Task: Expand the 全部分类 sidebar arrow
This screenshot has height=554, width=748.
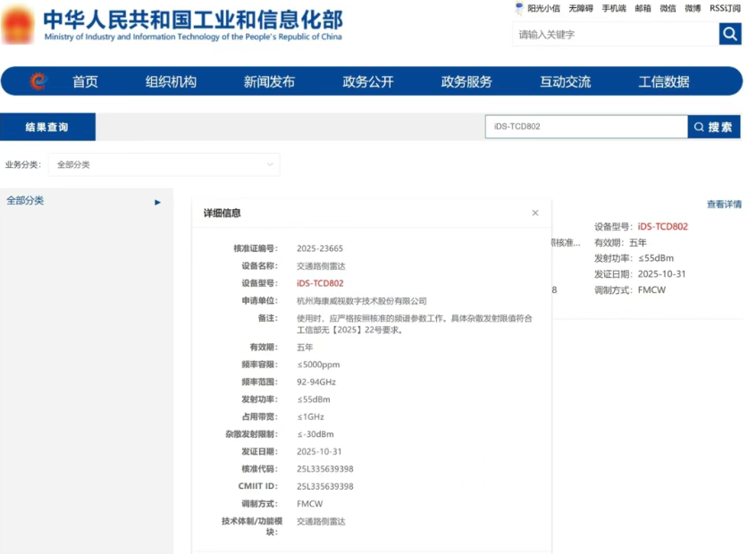Action: pos(158,202)
